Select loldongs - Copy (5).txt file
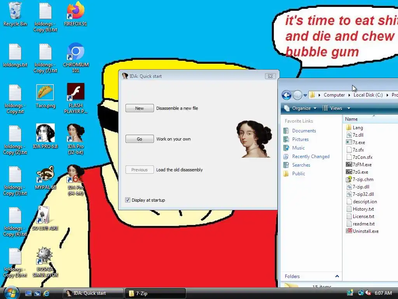398x299 pixels. [x=15, y=263]
